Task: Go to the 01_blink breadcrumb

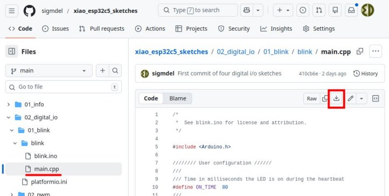Action: point(276,52)
